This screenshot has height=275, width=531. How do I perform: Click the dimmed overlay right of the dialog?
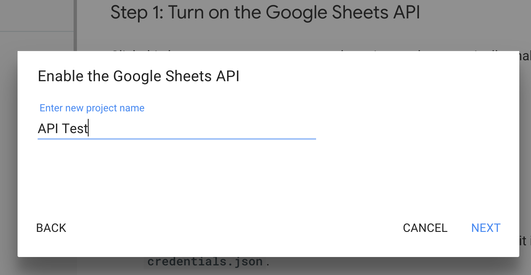525,146
